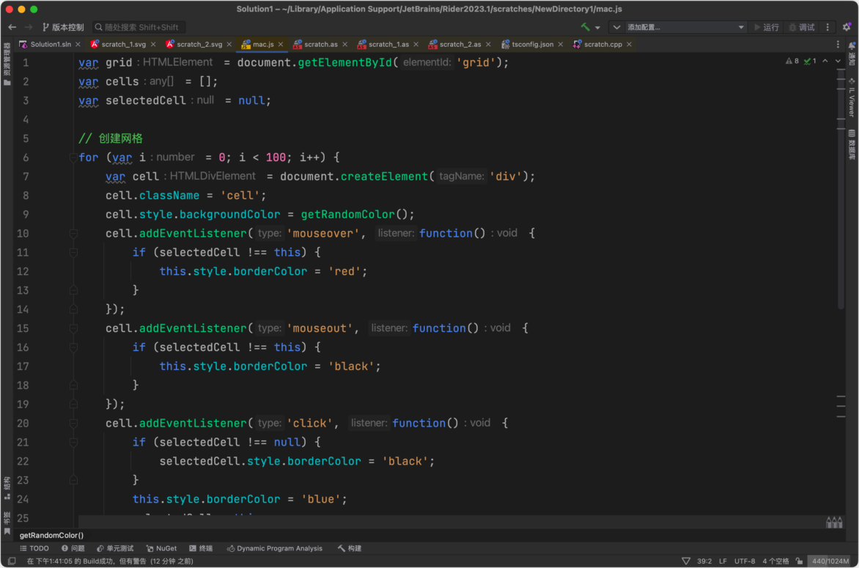Image resolution: width=859 pixels, height=568 pixels.
Task: Open the 版本控制 version control menu
Action: click(63, 27)
